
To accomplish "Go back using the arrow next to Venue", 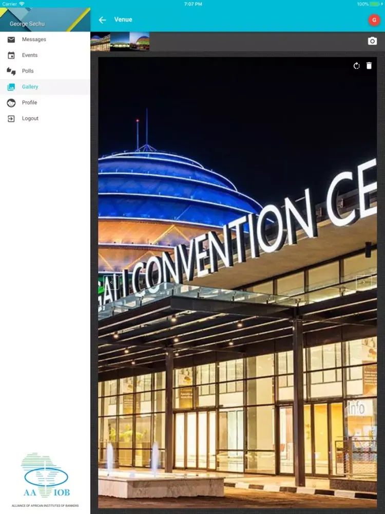I will click(103, 20).
